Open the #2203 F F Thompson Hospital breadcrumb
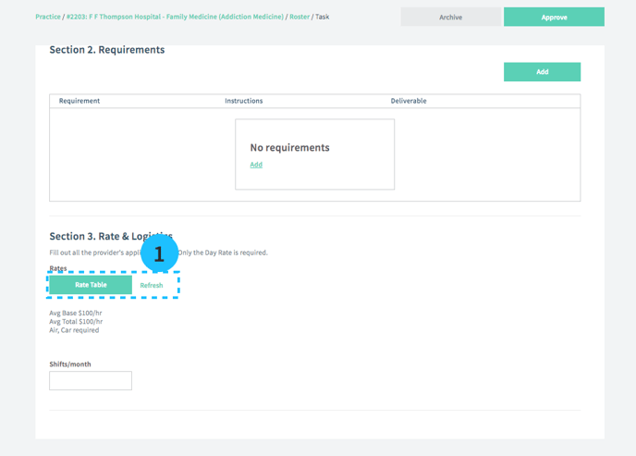 pos(175,17)
